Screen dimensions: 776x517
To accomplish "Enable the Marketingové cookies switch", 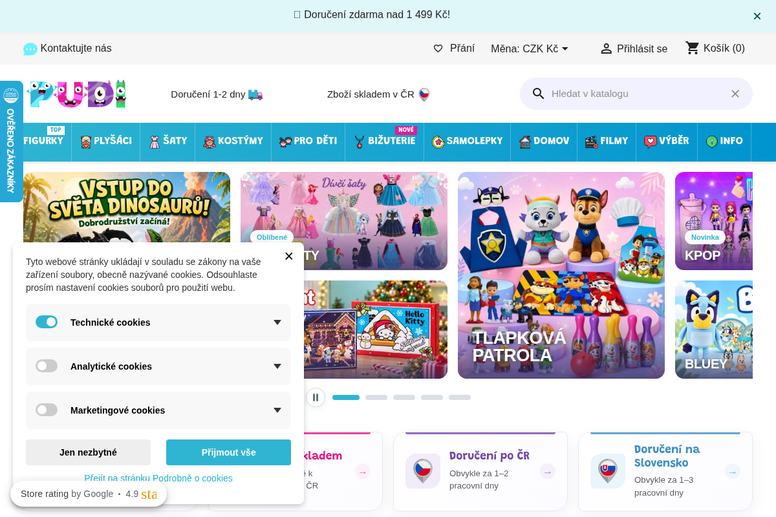I will click(47, 410).
